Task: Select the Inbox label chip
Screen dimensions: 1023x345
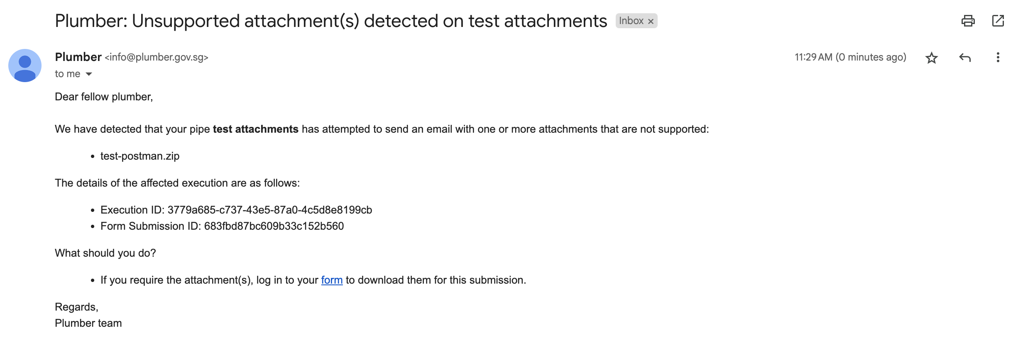Action: 631,21
